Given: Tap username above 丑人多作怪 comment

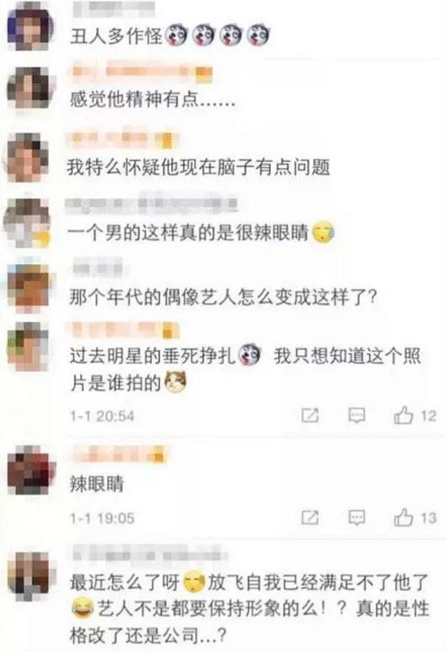Looking at the screenshot, I should tap(113, 9).
